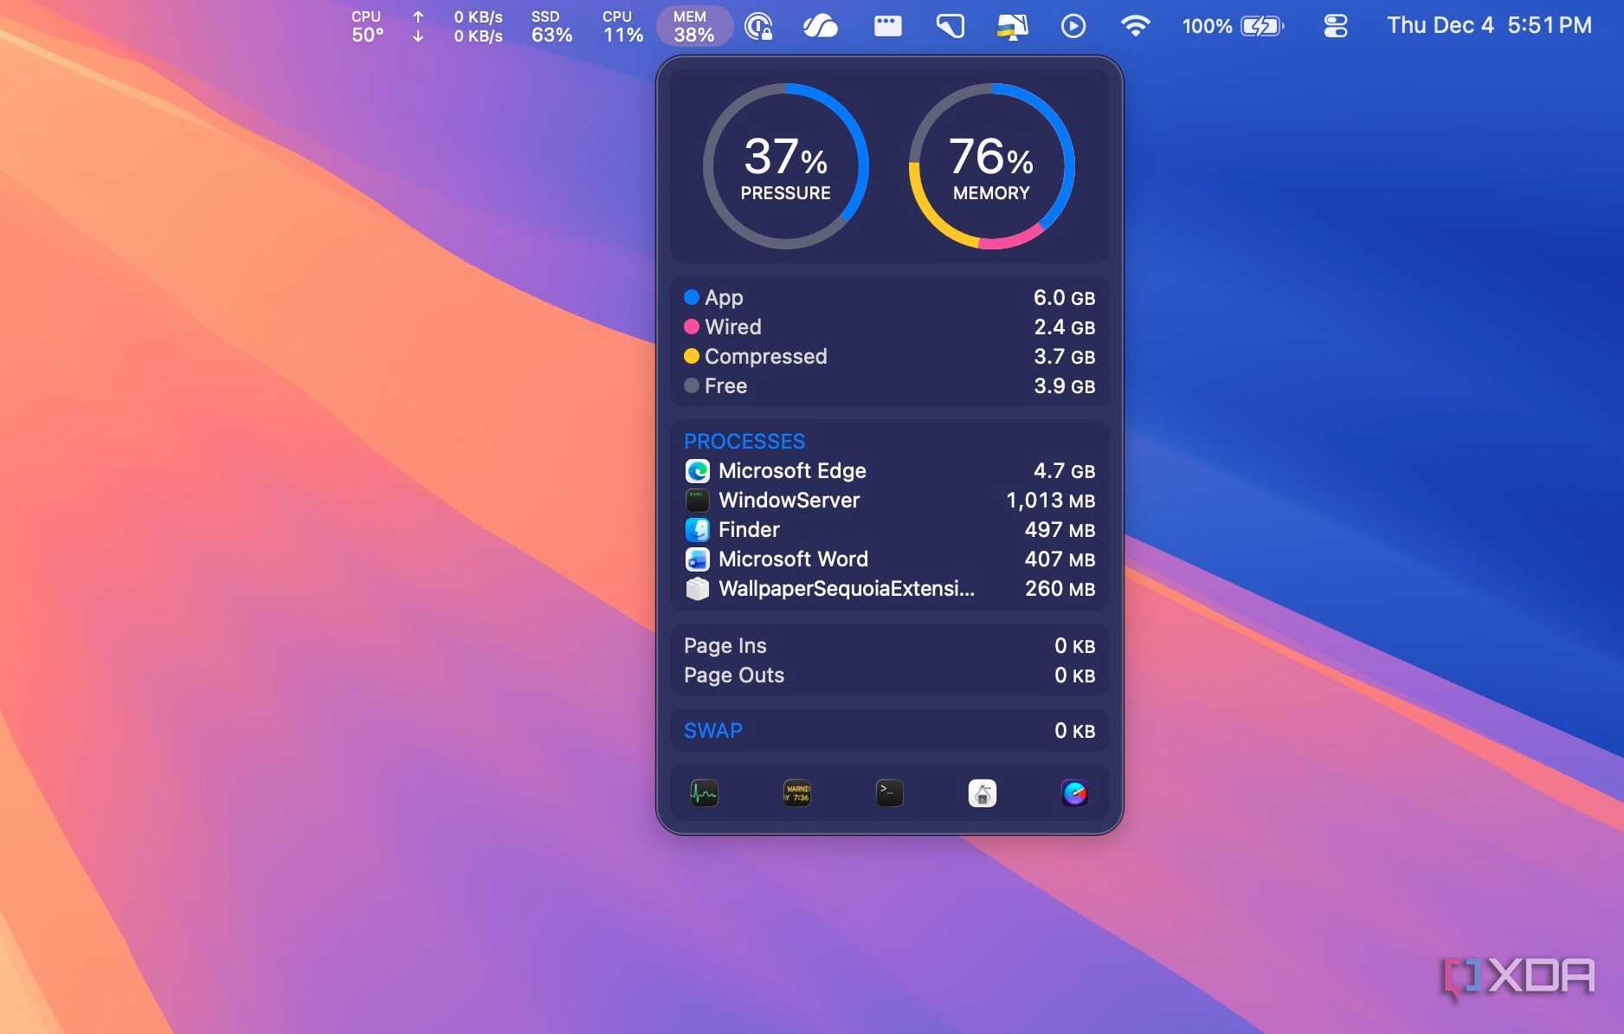
Task: Open the Wi-Fi menu bar icon
Action: (x=1135, y=26)
